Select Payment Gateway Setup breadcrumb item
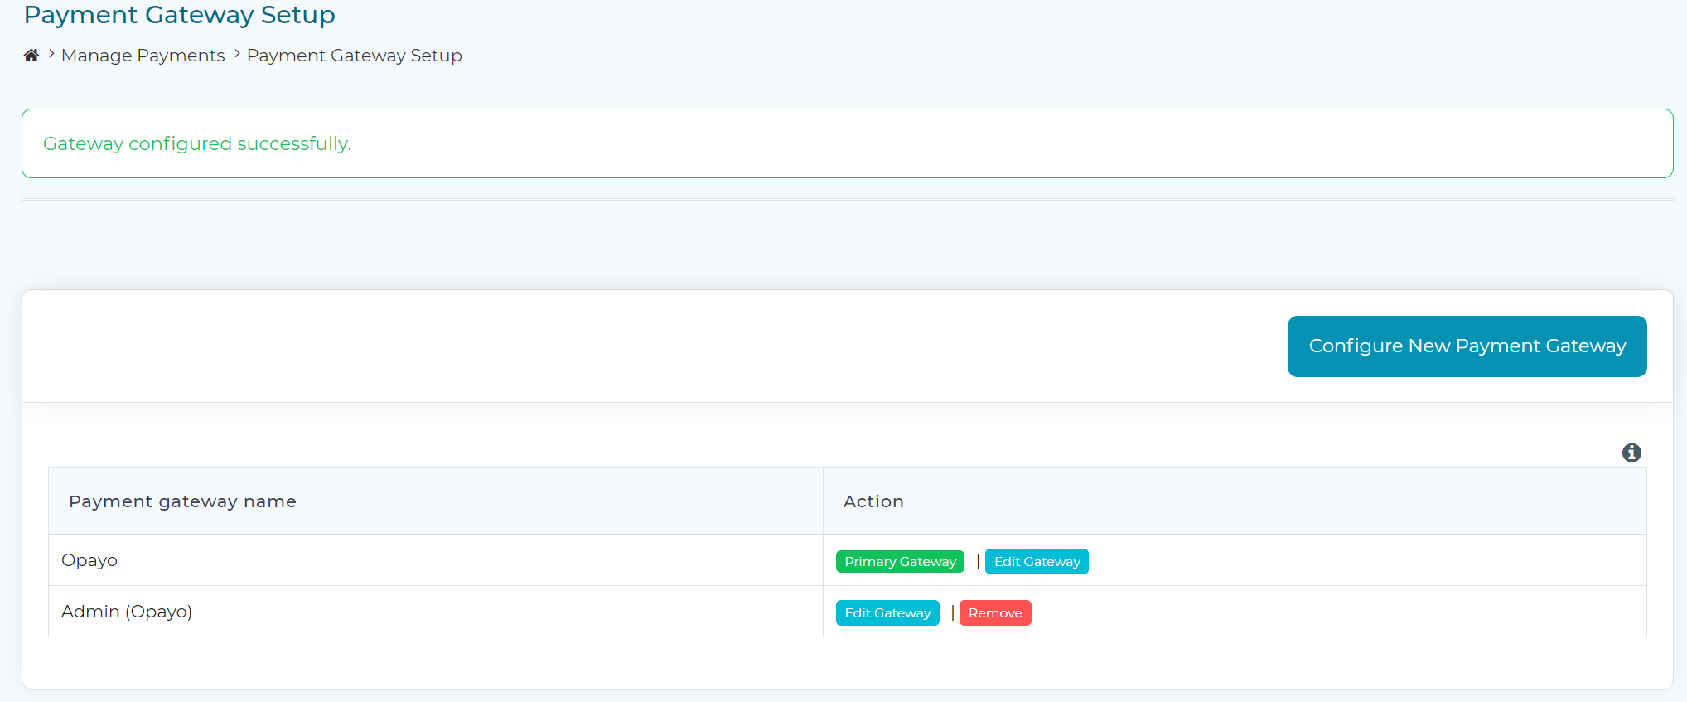The width and height of the screenshot is (1687, 702). tap(355, 56)
